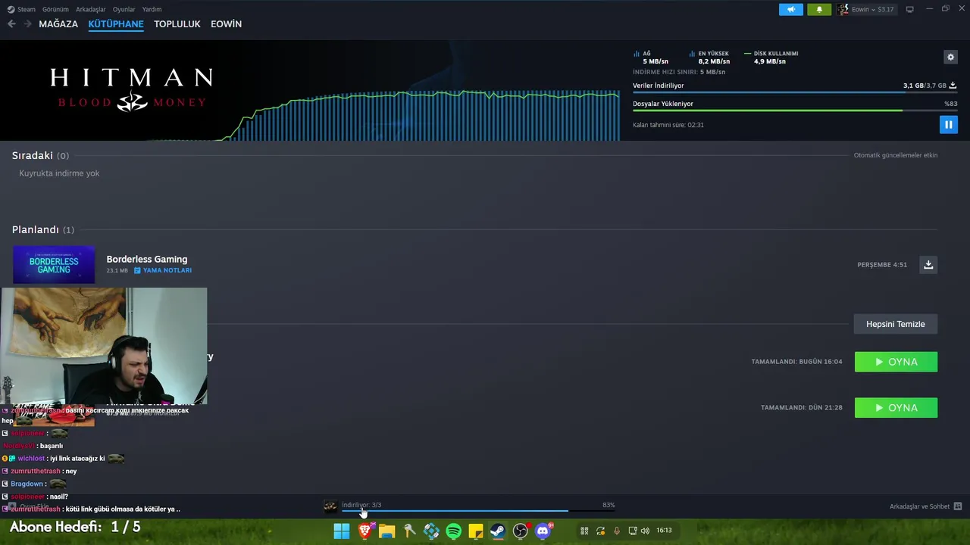Viewport: 970px width, 545px height.
Task: Click the EN YÜKSEK 8,2 MB/sn readout
Action: pyautogui.click(x=710, y=58)
